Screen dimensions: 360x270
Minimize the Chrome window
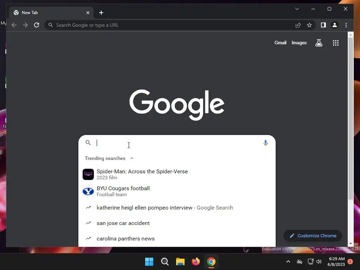313,9
